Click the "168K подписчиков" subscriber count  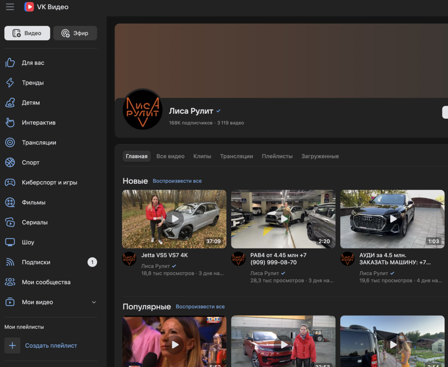pos(190,123)
